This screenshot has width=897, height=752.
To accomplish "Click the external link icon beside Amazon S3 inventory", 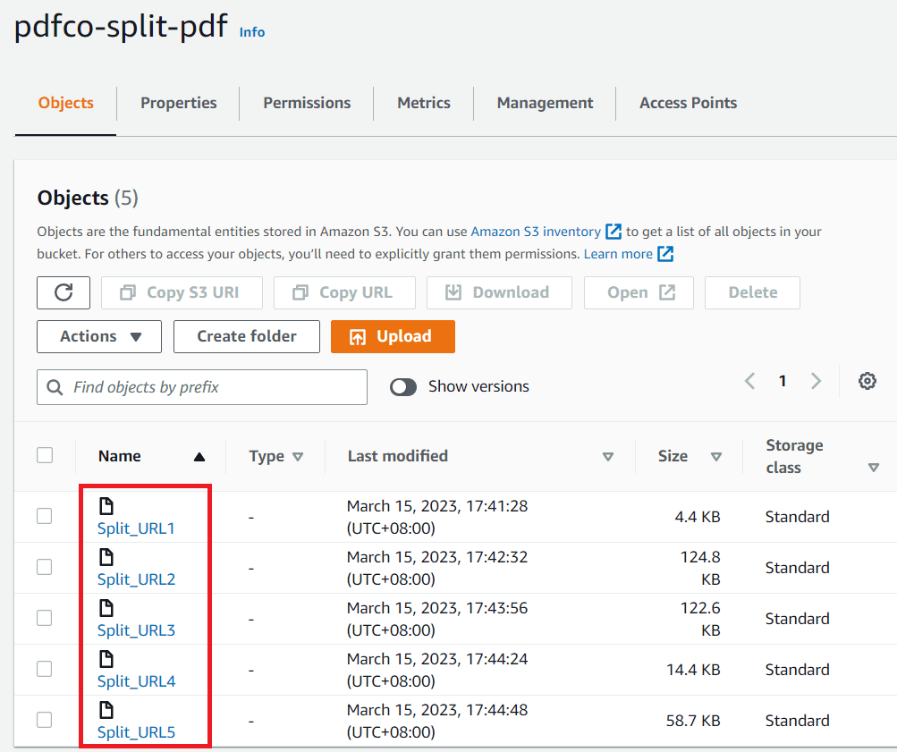I will point(614,232).
